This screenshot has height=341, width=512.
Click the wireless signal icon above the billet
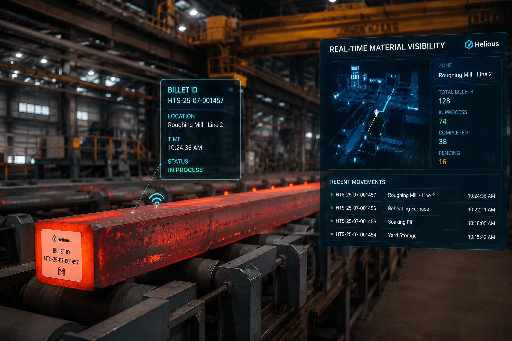point(157,200)
